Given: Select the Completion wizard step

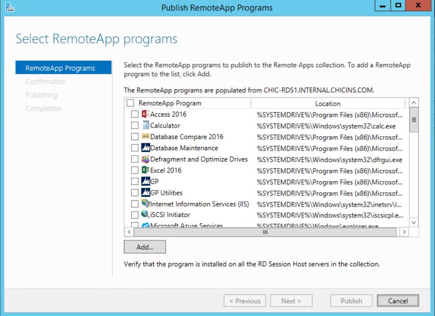Looking at the screenshot, I should pos(44,108).
